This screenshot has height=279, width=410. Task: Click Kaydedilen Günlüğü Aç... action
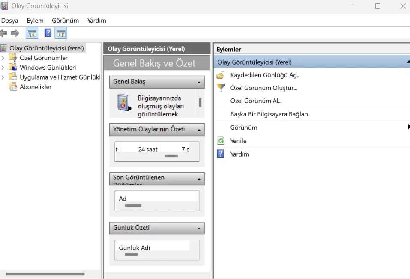pos(265,75)
